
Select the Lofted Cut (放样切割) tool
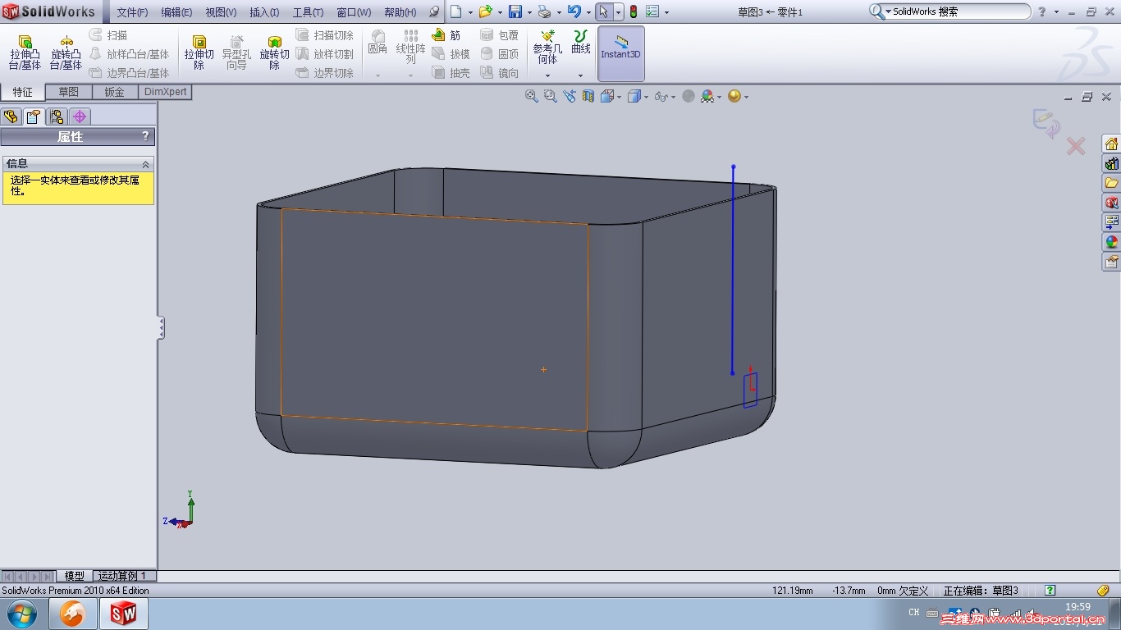324,54
